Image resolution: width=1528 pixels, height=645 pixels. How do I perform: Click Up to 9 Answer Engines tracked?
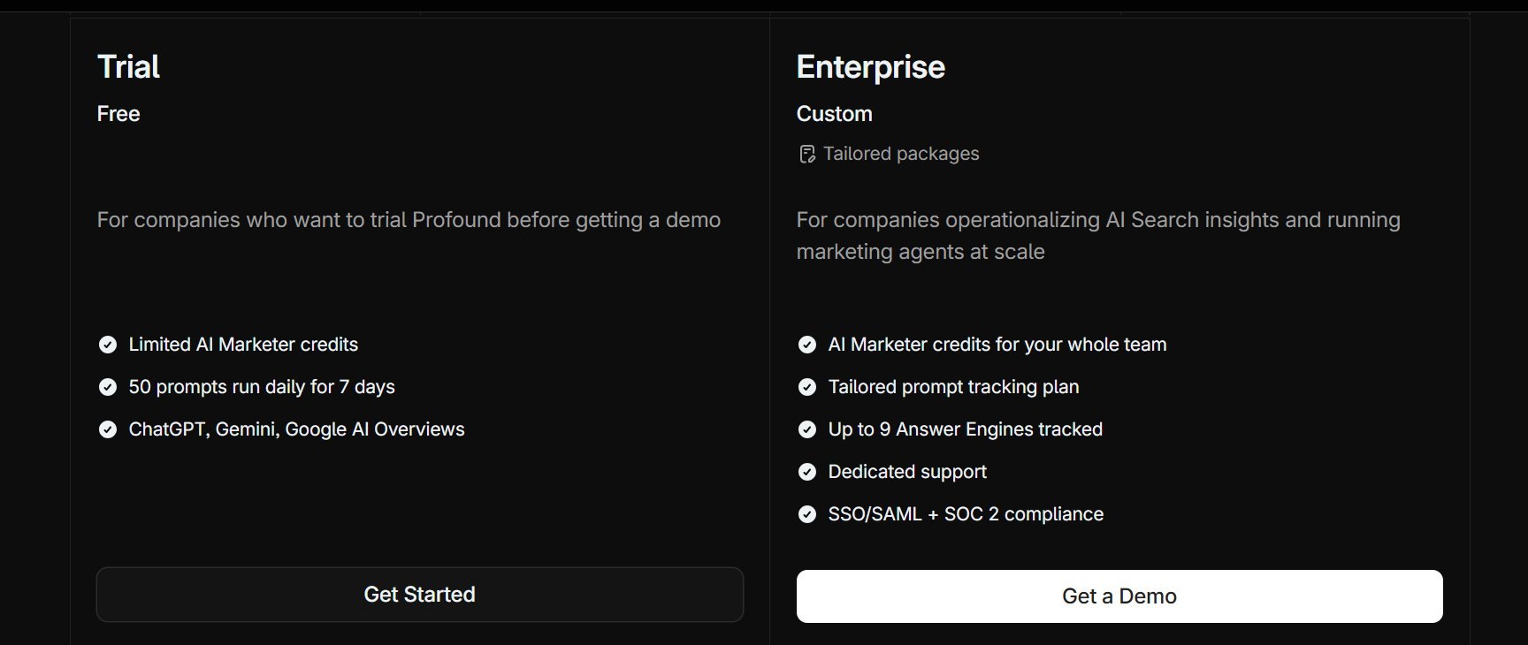pos(966,429)
